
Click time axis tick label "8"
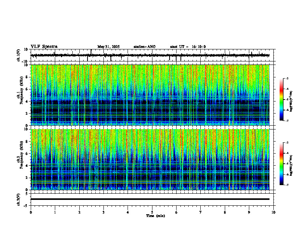pos(225,212)
